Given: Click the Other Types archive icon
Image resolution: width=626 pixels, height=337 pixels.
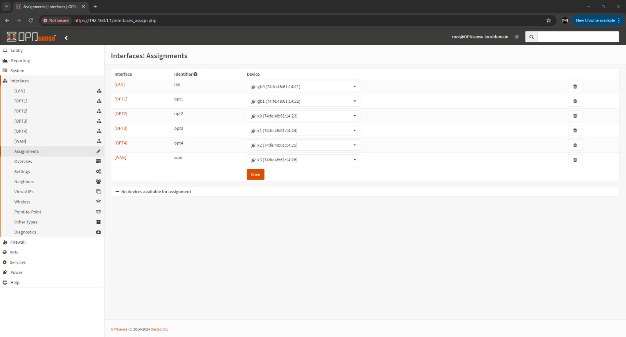Looking at the screenshot, I should pyautogui.click(x=99, y=222).
